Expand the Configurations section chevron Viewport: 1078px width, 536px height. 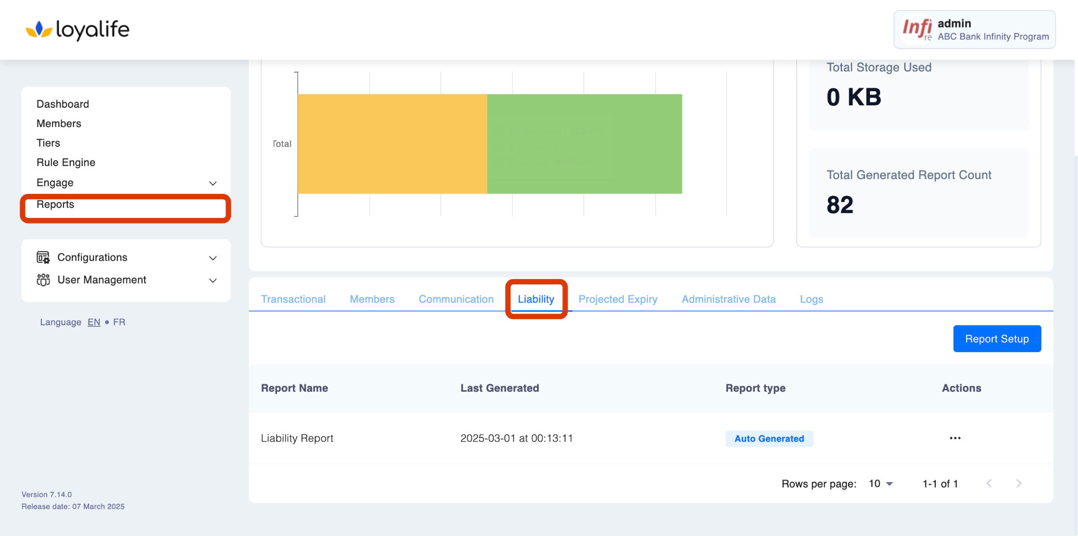click(212, 258)
